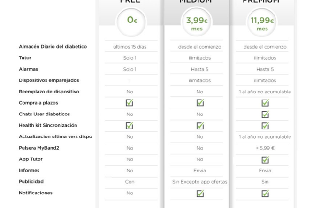Click Health kit Sincronización checkbox in Premium column
This screenshot has width=313, height=208.
265,125
